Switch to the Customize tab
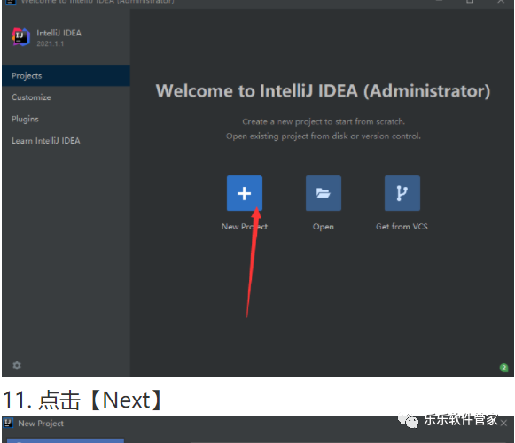This screenshot has height=443, width=515. tap(66, 97)
